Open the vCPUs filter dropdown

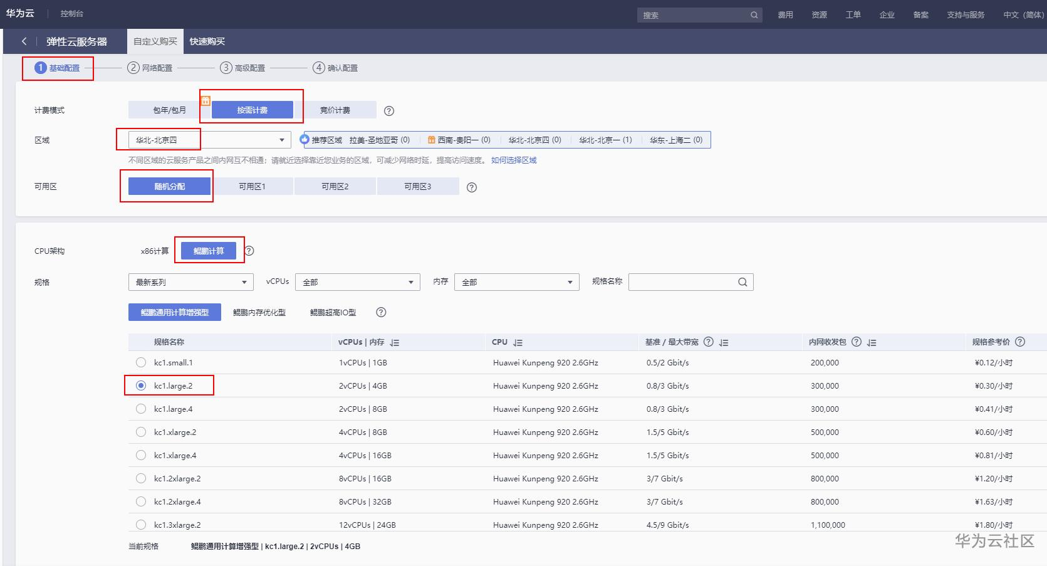tap(358, 282)
